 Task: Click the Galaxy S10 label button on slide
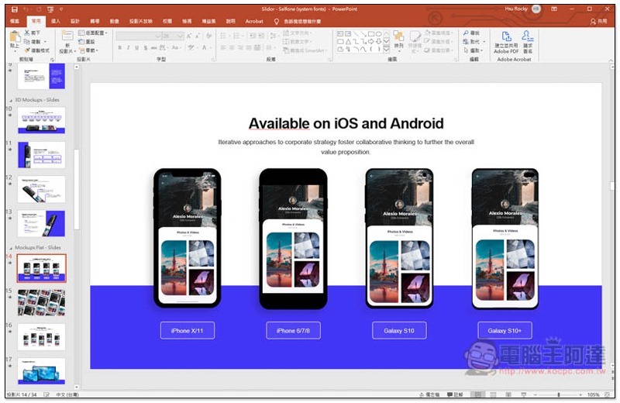coord(398,331)
